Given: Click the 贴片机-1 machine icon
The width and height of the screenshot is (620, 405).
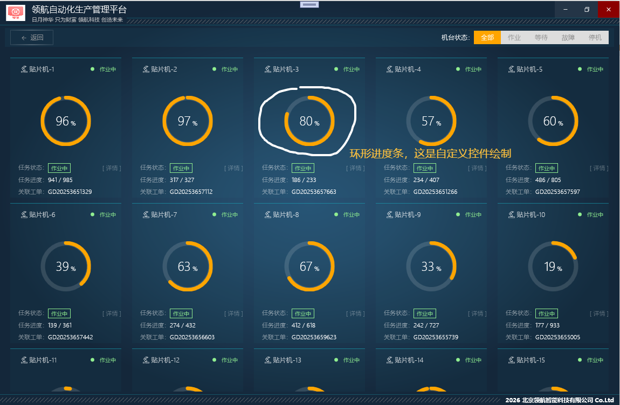Looking at the screenshot, I should coord(24,69).
